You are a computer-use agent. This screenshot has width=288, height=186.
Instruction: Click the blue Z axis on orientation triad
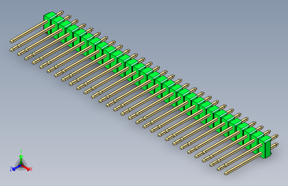click(17, 168)
